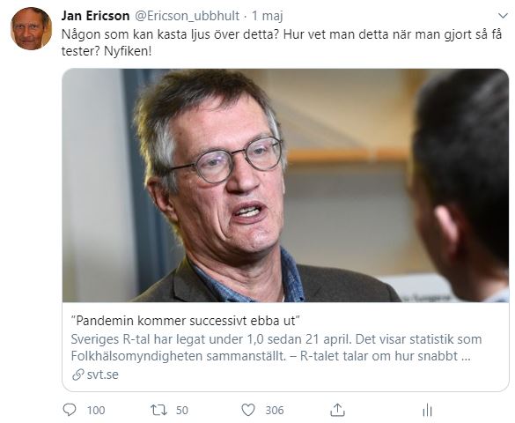The image size is (515, 423).
Task: Click the like count 306
Action: (x=275, y=410)
